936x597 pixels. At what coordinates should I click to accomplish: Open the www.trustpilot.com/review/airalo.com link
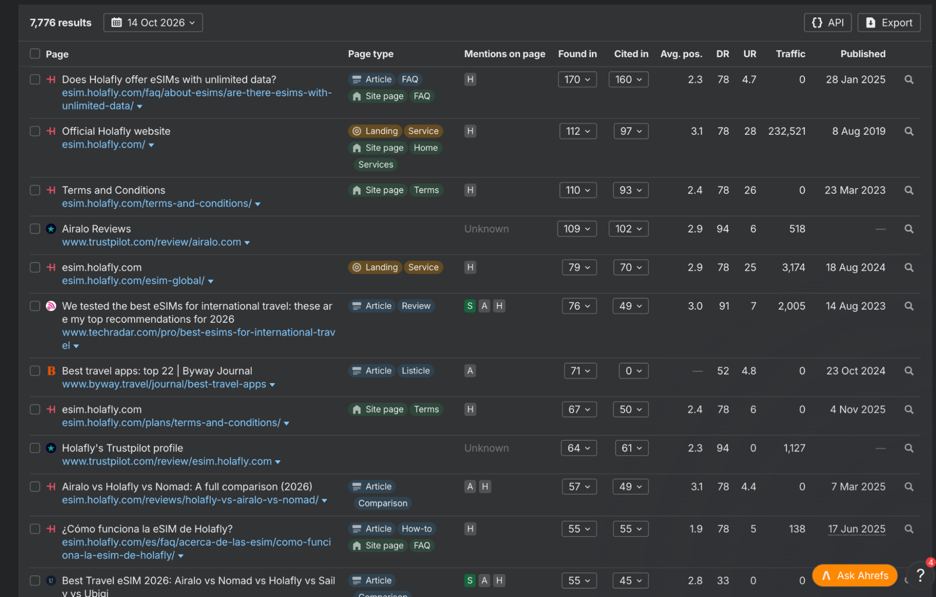tap(152, 242)
